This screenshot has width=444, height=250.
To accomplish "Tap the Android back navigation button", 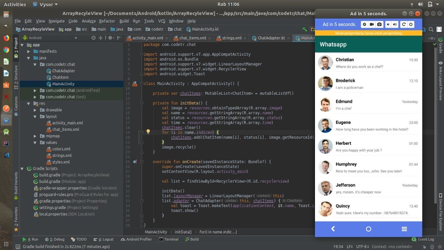I will pos(333,229).
